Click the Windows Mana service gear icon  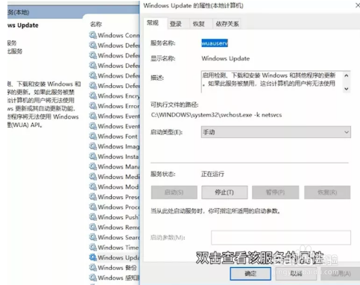[93, 166]
